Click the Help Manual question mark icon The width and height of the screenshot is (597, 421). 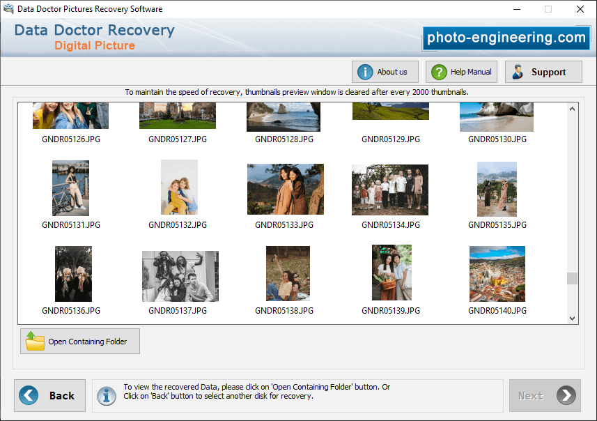[x=439, y=72]
